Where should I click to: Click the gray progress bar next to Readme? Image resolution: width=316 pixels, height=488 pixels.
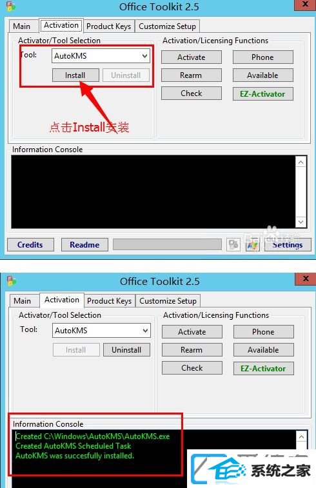pyautogui.click(x=167, y=244)
